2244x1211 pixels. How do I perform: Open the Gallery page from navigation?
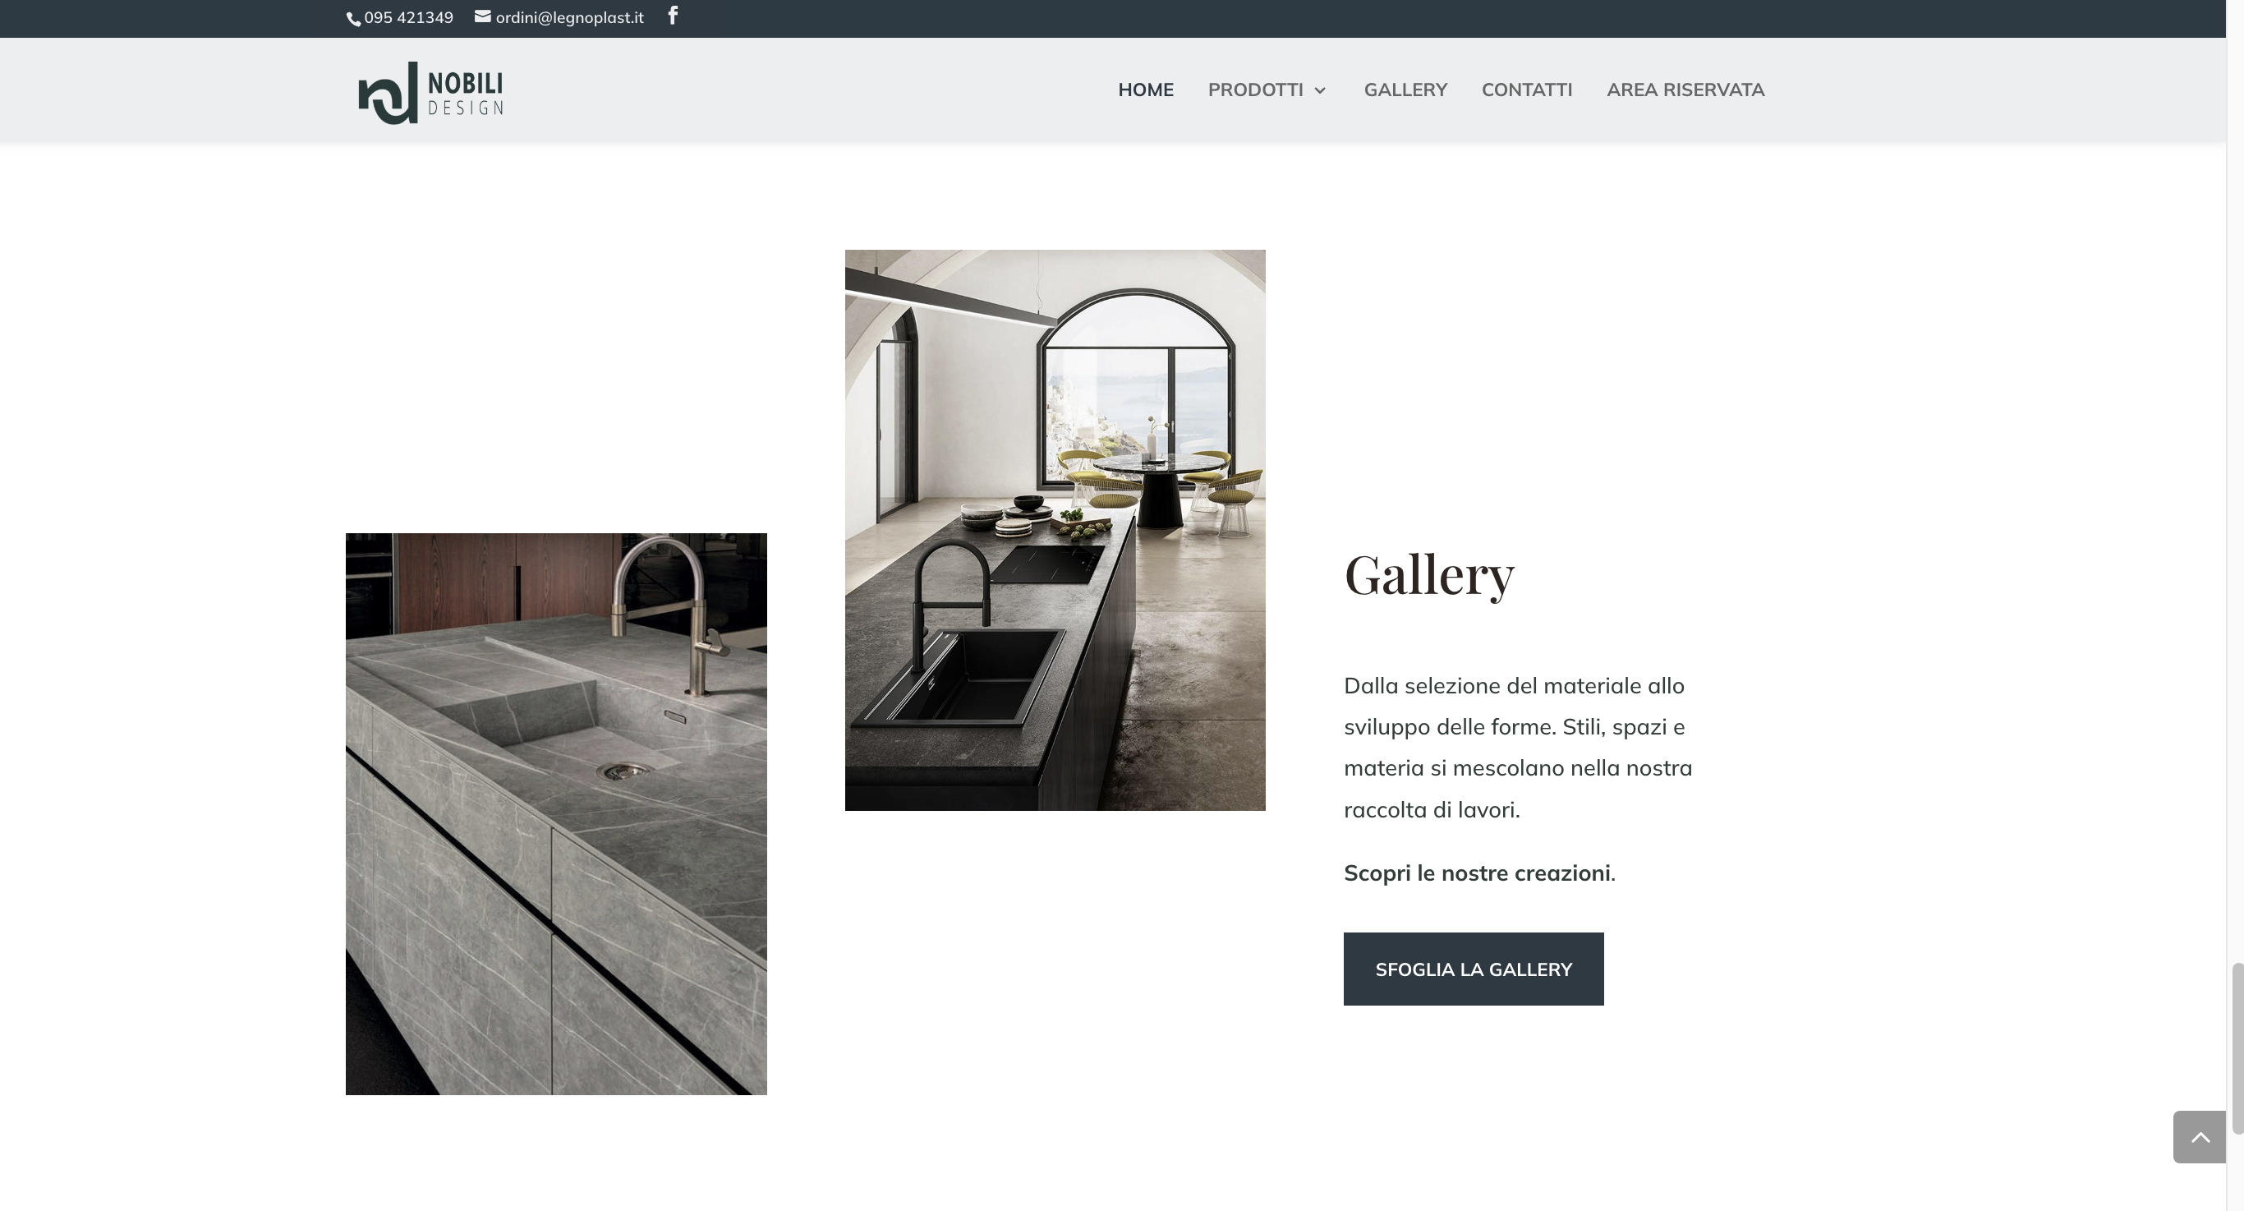click(1405, 90)
